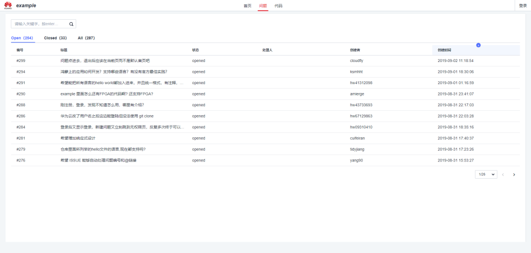Viewport: 531px width, 253px height.
Task: Open issue 希望 ISSUE 能够自动处理
Action: click(x=98, y=160)
